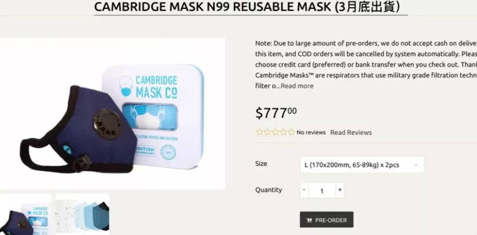Image resolution: width=477 pixels, height=235 pixels.
Task: Decrease quantity with the minus button
Action: pos(304,190)
